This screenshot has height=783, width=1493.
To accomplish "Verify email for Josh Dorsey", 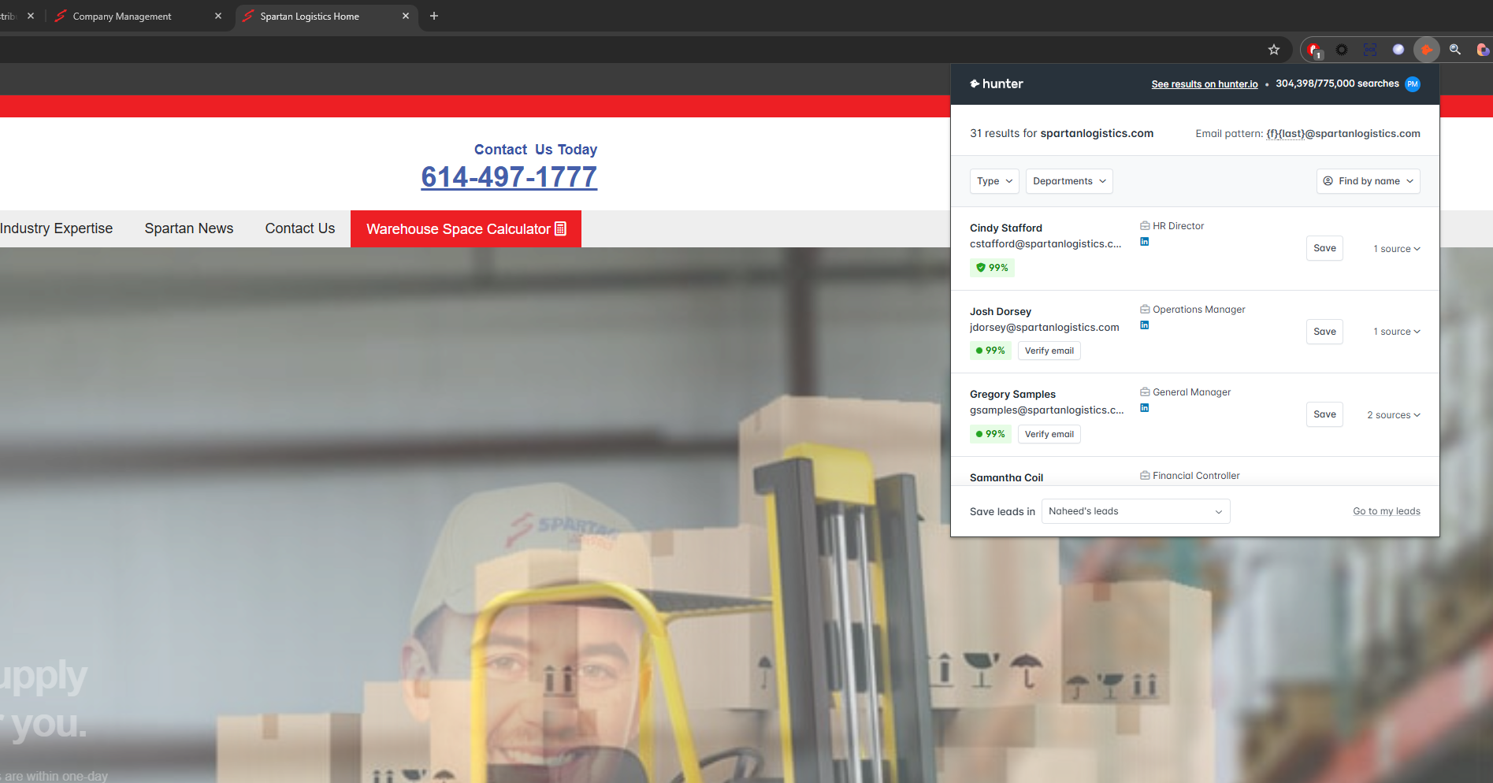I will (1049, 351).
